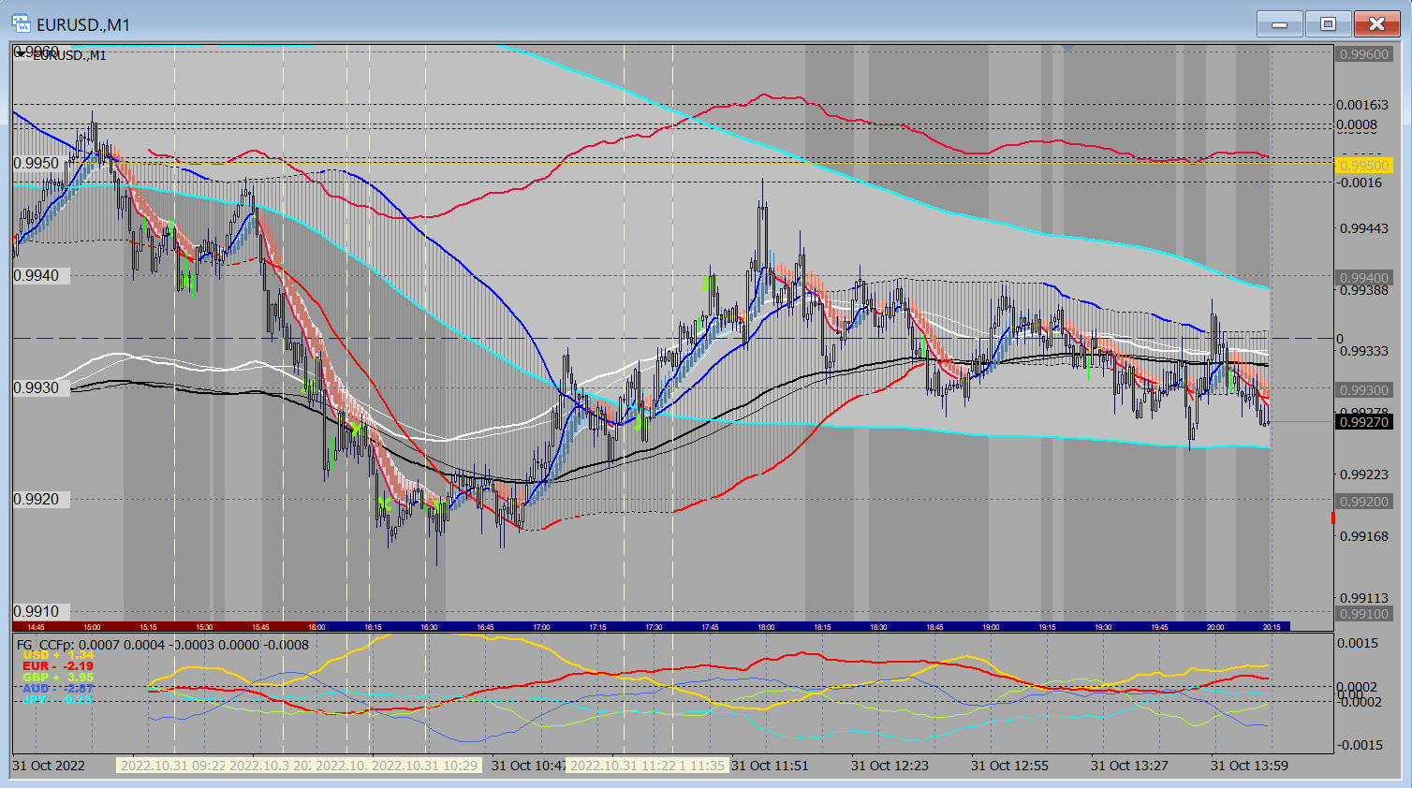Maximize the EURUSD chart window
This screenshot has width=1412, height=788.
pos(1328,24)
